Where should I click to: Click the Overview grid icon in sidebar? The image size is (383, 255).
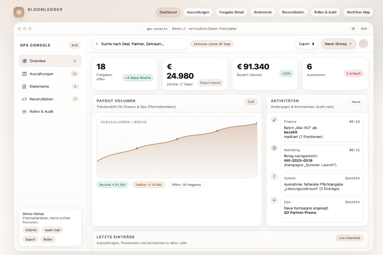25,61
